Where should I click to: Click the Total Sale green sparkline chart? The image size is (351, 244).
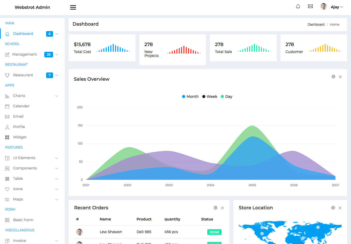pos(254,48)
